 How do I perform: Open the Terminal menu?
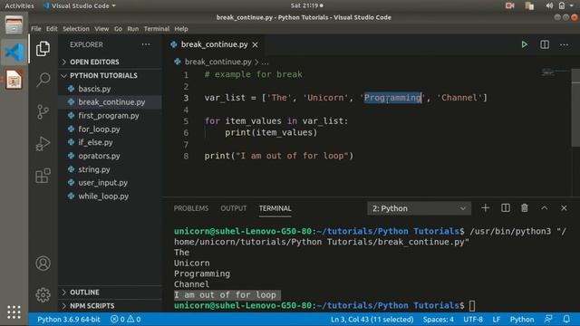(x=157, y=29)
